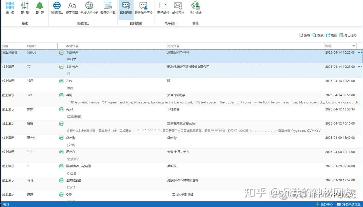363x207 pixels.
Task: Click the WeChat icon in 祁厅 row
Action: 61,81
